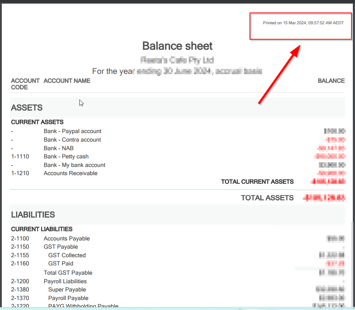This screenshot has height=310, width=355.
Task: Click account code 2-1200
Action: pyautogui.click(x=20, y=281)
